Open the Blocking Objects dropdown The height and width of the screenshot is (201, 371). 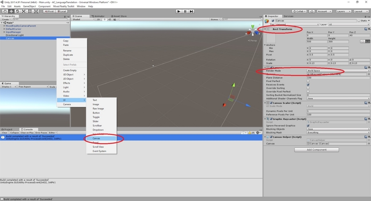coord(338,129)
